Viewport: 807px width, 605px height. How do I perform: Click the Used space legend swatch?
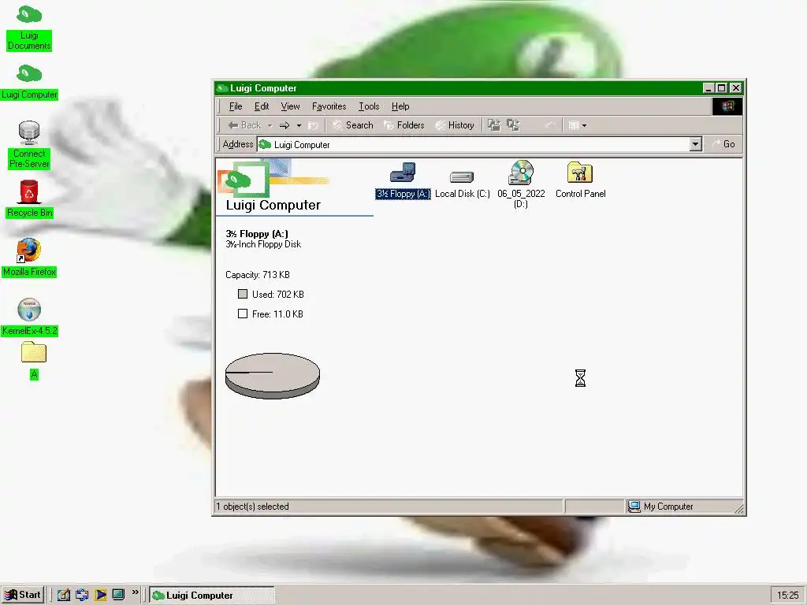(243, 294)
